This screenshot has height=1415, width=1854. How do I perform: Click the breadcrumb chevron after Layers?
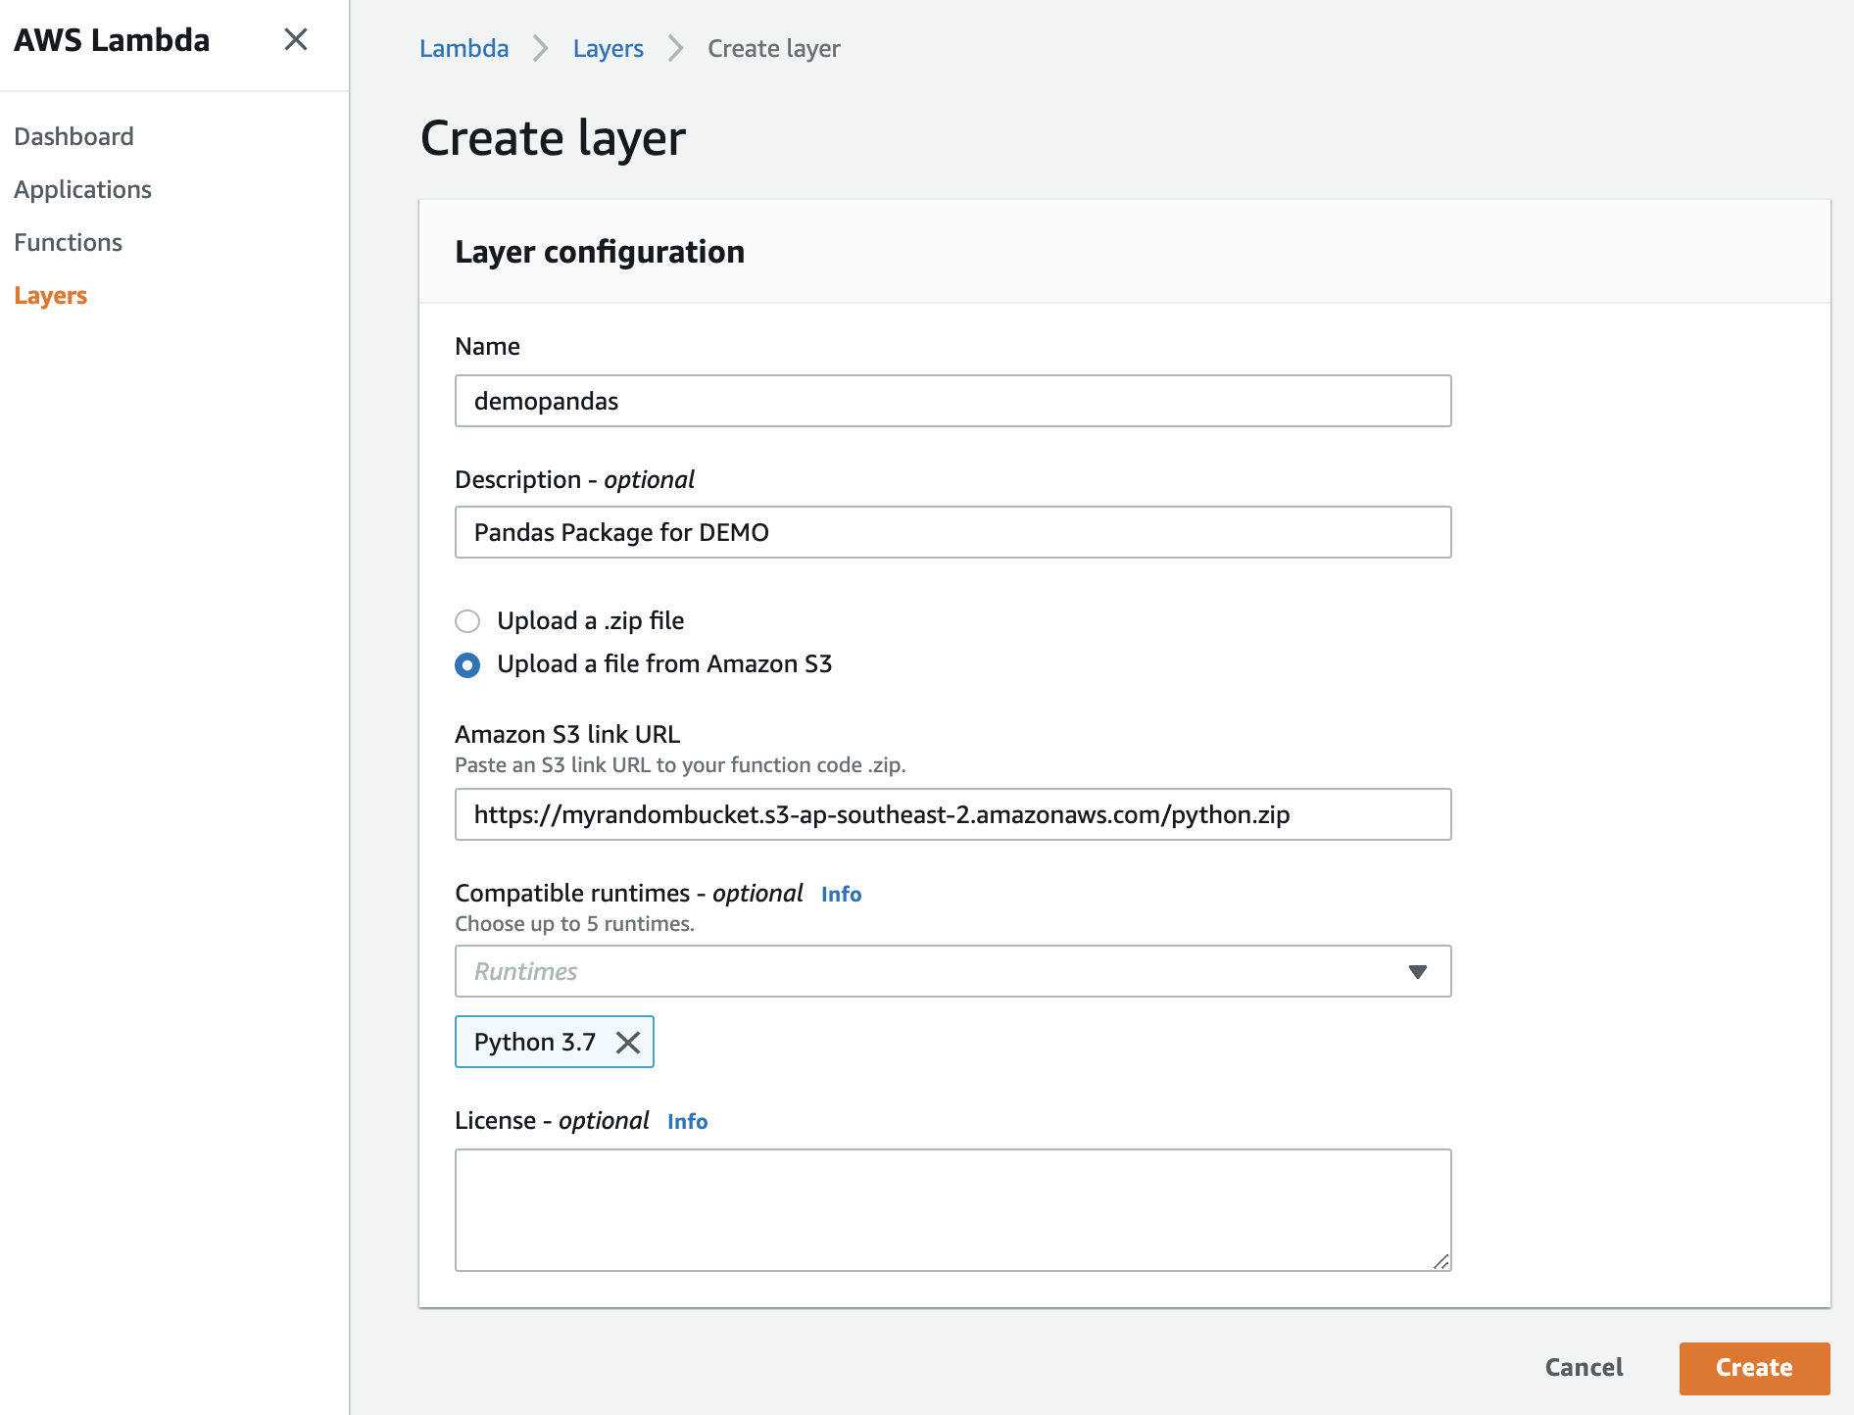tap(676, 48)
